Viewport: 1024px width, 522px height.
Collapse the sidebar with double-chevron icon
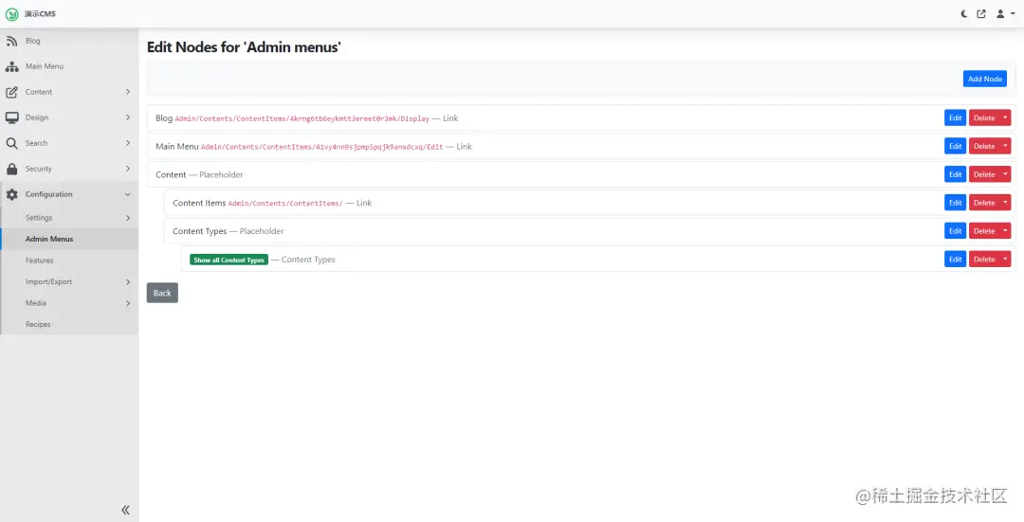125,510
